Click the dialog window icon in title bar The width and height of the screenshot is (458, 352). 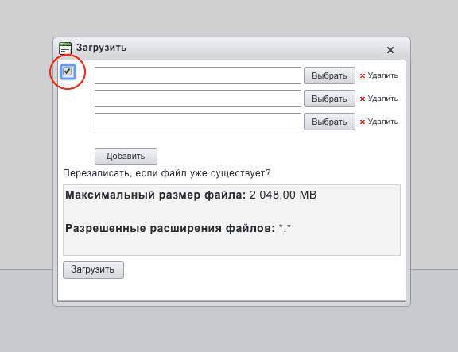pyautogui.click(x=65, y=48)
